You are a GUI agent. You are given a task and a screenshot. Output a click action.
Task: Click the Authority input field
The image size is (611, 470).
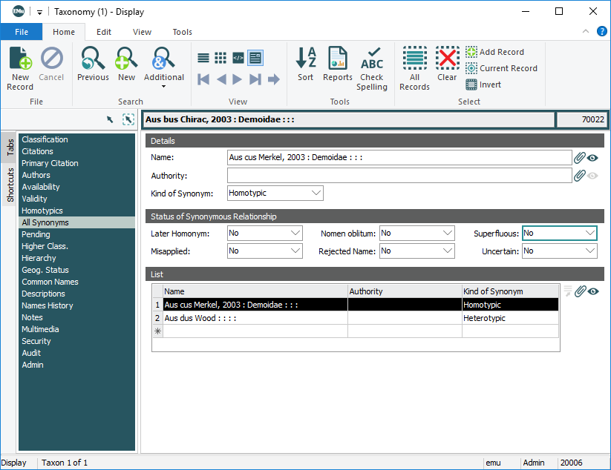[399, 176]
